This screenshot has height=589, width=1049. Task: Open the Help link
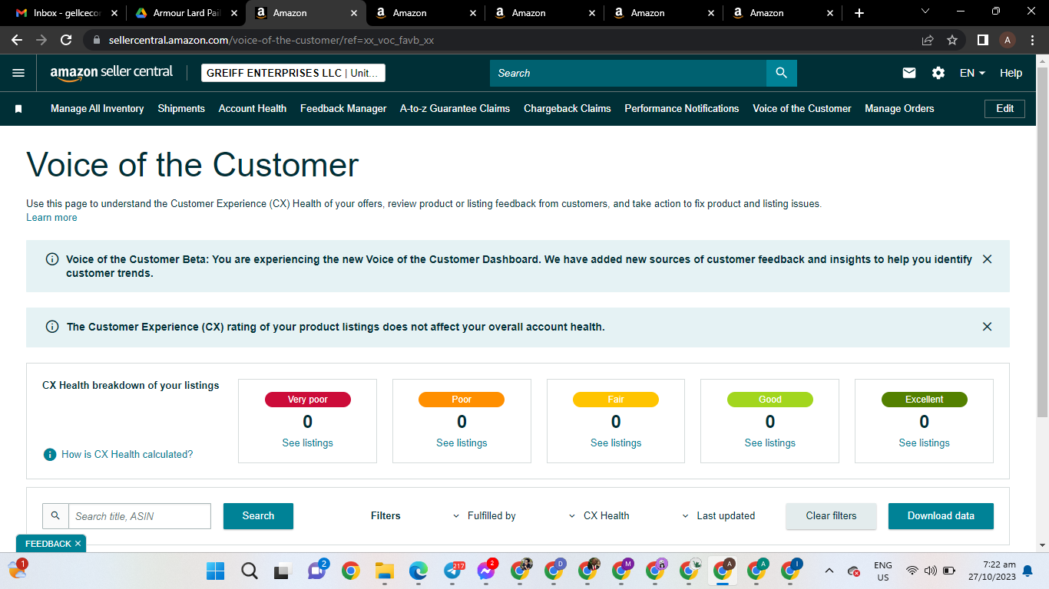click(1011, 73)
